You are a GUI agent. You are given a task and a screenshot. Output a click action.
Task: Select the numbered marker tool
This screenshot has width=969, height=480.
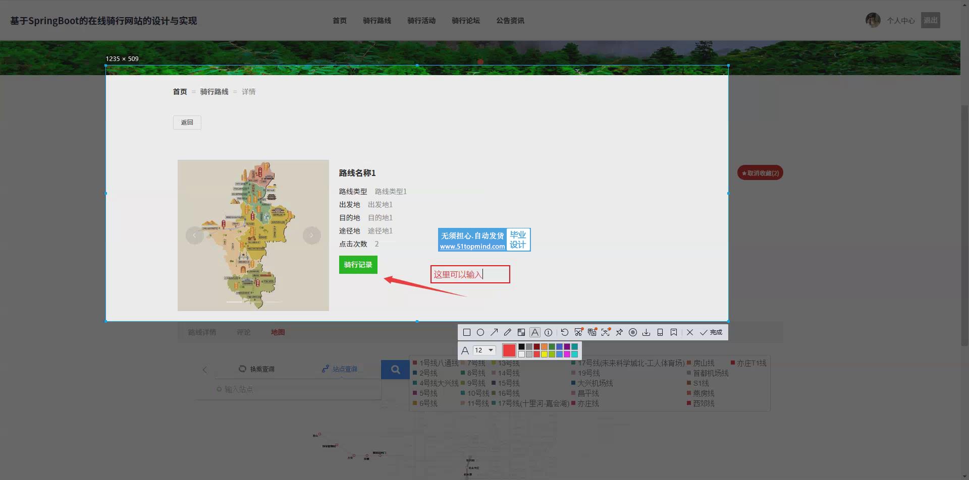(x=549, y=332)
